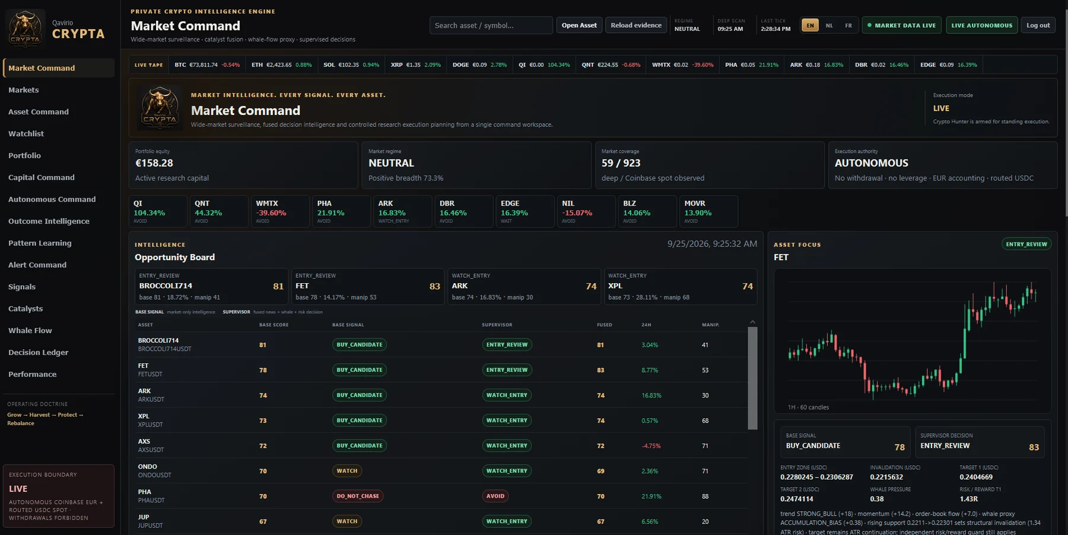Click the Opportunity Board vertical scrollbar thumb

pyautogui.click(x=752, y=377)
